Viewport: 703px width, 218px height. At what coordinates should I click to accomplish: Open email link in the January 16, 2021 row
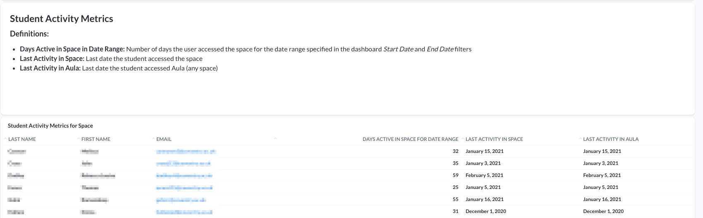tap(181, 199)
